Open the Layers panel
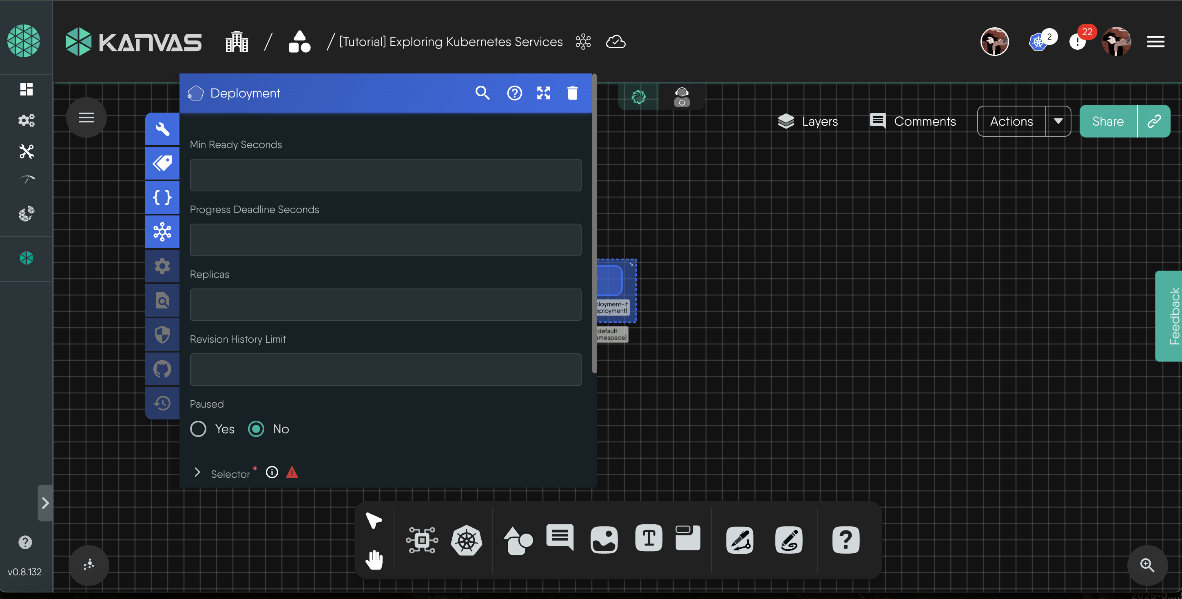1182x599 pixels. [x=808, y=121]
